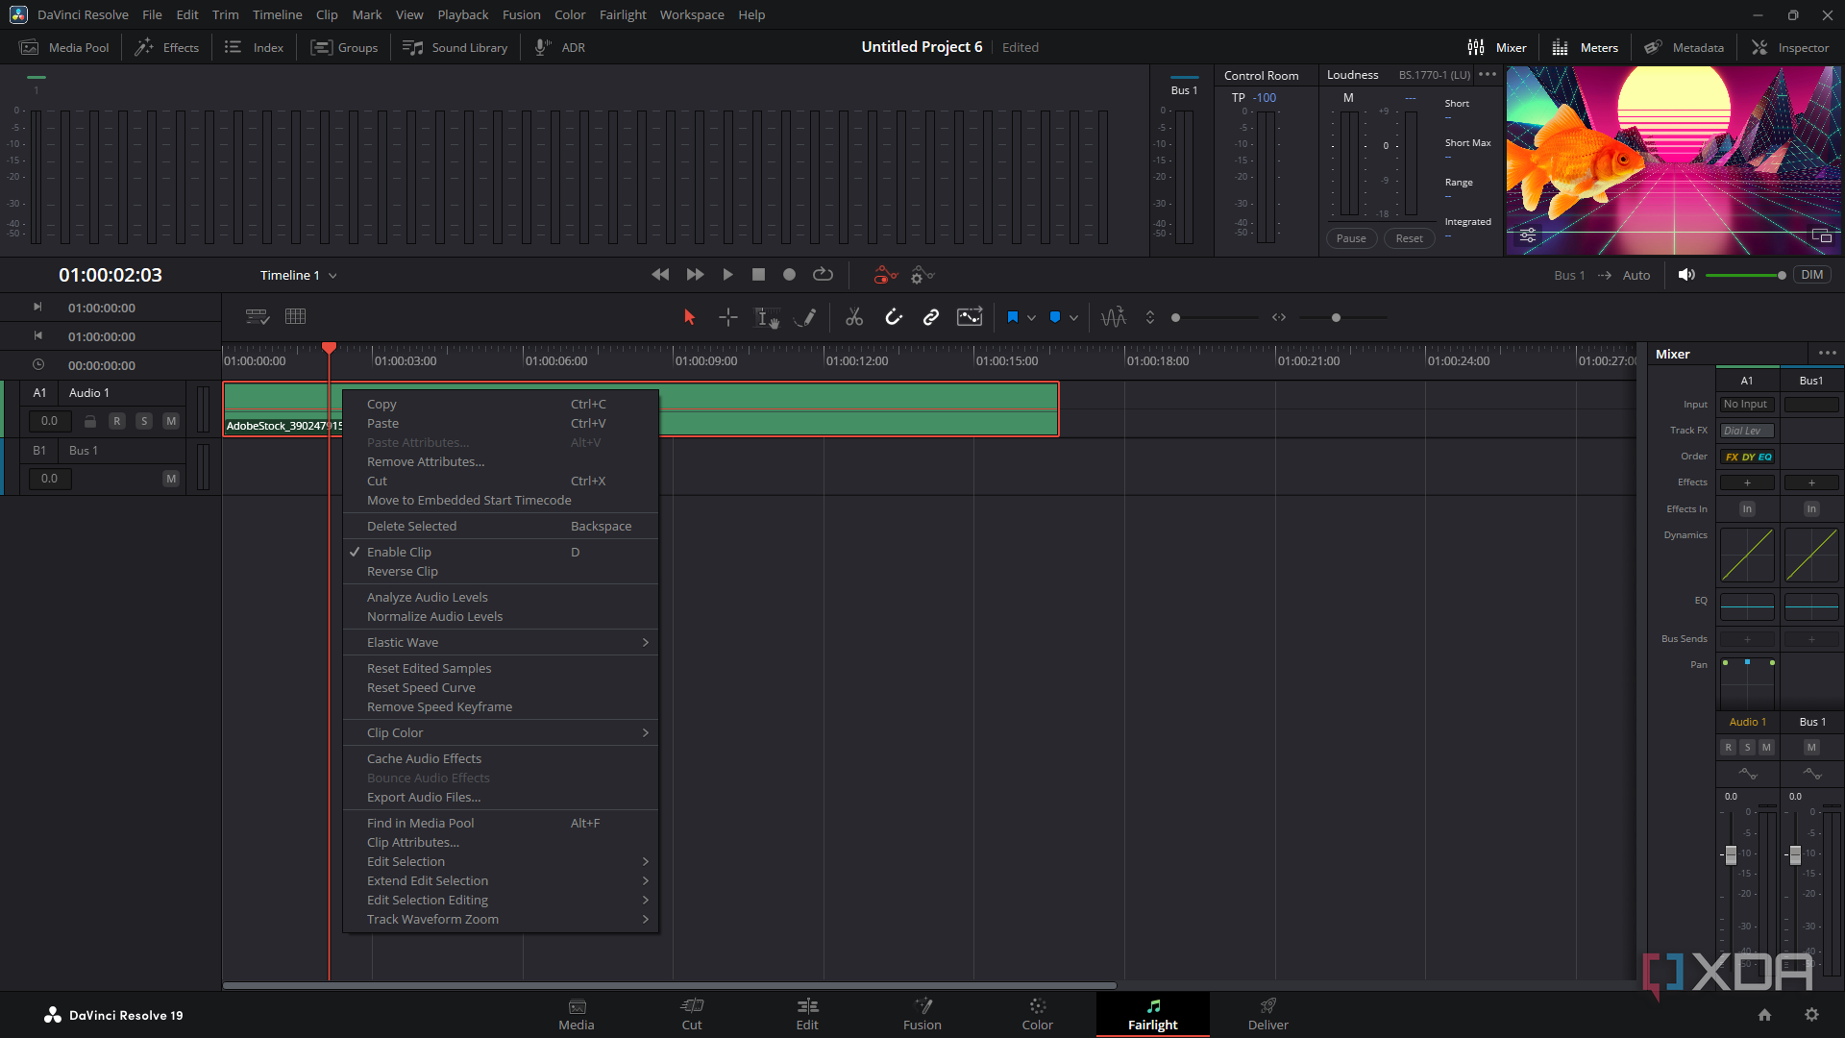Select Export Audio Files from context menu
Viewport: 1845px width, 1038px height.
[x=501, y=797]
